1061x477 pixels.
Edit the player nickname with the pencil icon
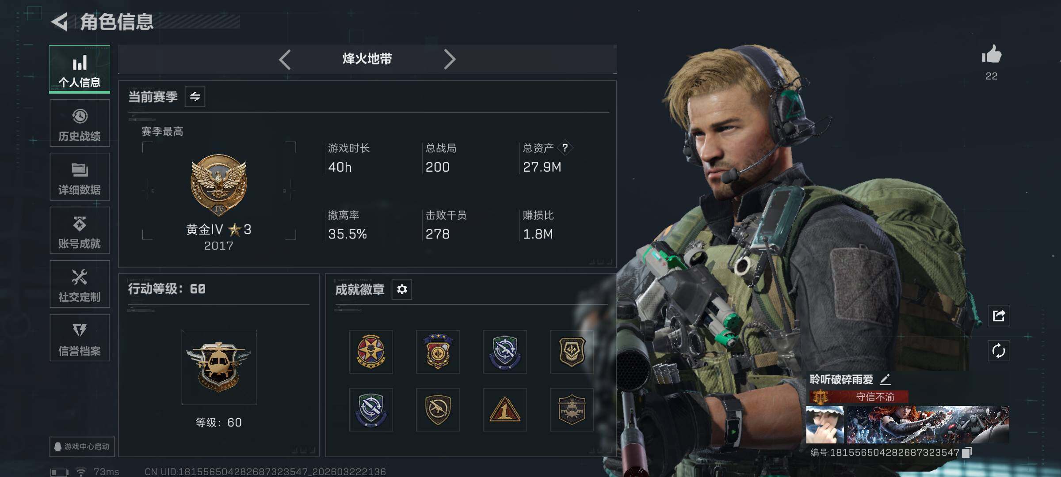tap(885, 379)
